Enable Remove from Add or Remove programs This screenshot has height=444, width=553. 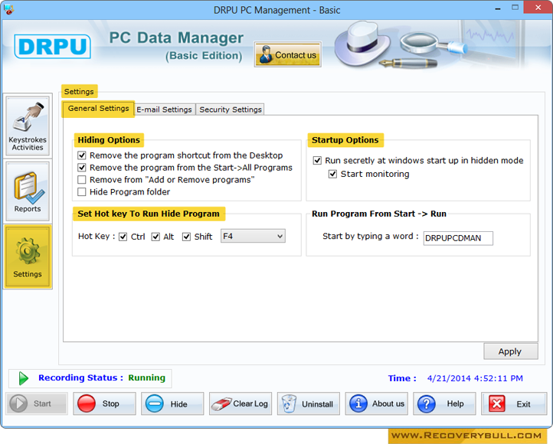tap(82, 180)
